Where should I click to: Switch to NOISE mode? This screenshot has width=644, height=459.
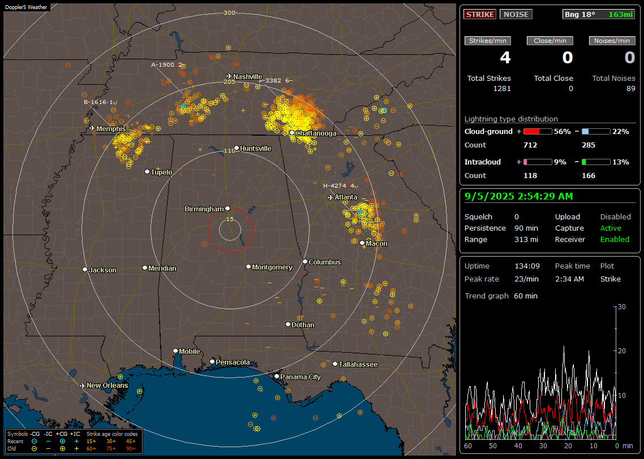pos(516,14)
